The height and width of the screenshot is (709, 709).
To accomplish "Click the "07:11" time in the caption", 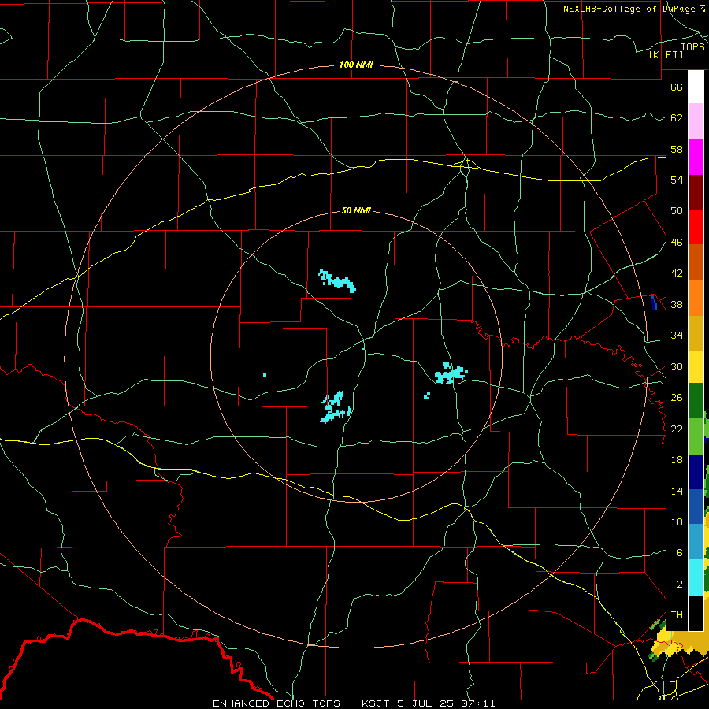I will (478, 703).
